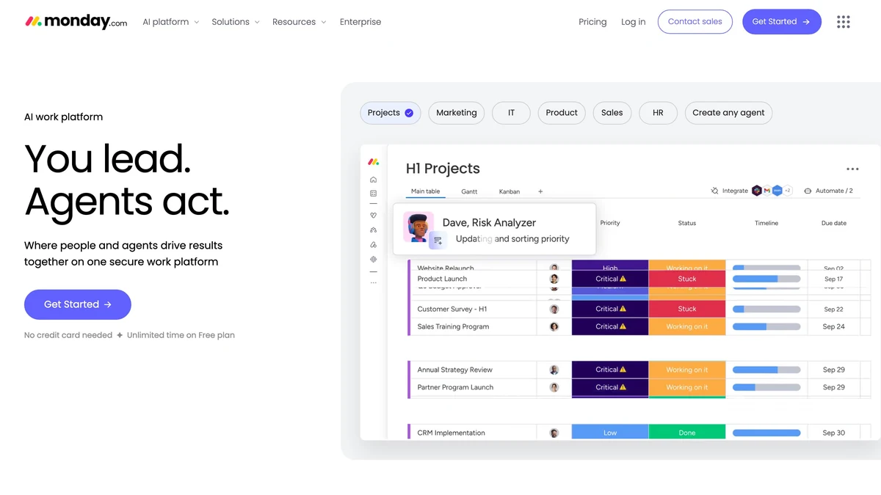
Task: Open the Pricing page
Action: (592, 22)
